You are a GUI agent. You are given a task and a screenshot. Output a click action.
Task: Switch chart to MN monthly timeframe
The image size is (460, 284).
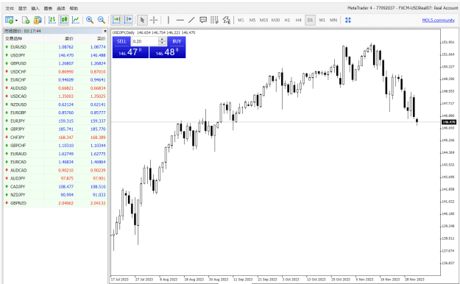[x=333, y=20]
